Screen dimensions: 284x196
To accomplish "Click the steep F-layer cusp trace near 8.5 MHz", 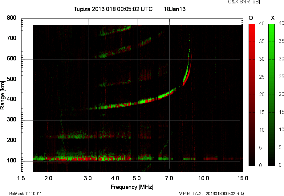I will (x=187, y=72).
